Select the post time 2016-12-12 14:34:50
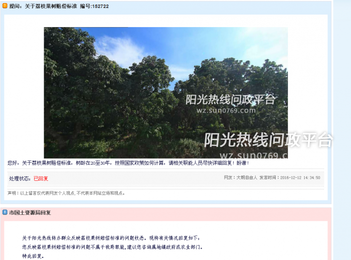The width and height of the screenshot is (351, 260). pyautogui.click(x=300, y=178)
